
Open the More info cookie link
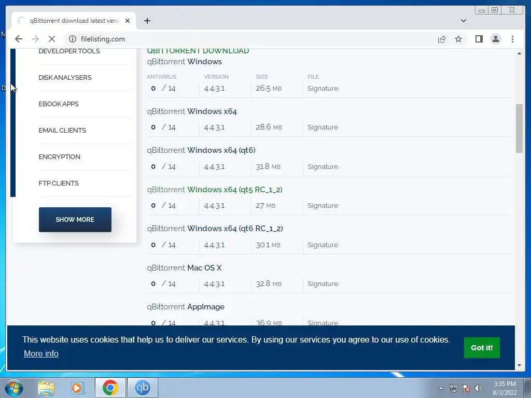point(41,353)
